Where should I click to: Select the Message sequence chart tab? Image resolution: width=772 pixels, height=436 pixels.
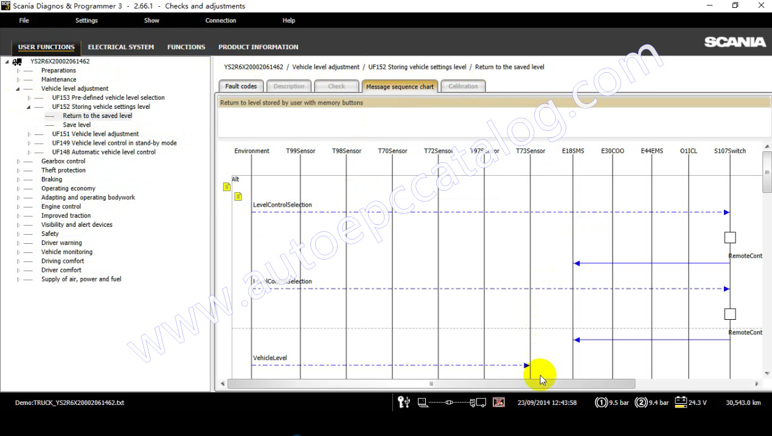pos(400,86)
